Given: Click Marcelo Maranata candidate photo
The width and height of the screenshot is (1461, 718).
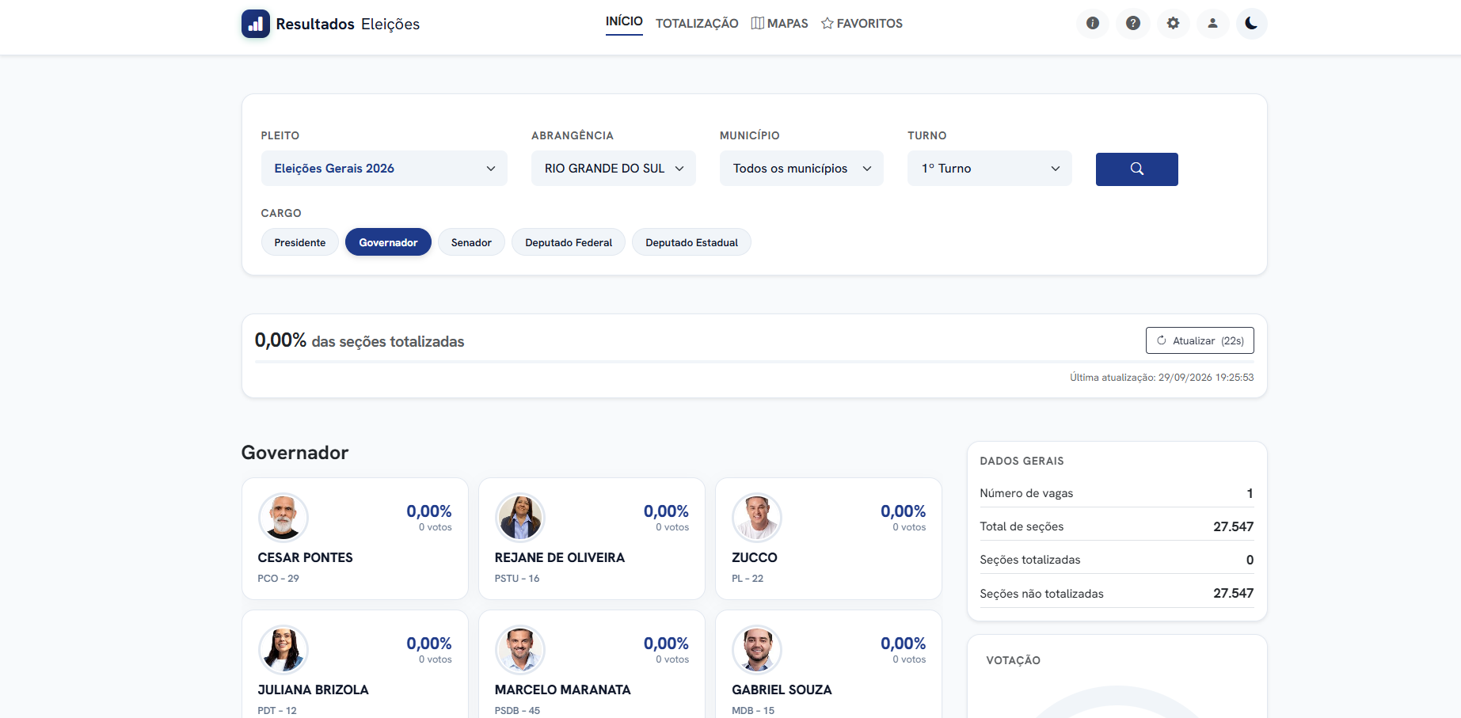Looking at the screenshot, I should (x=520, y=649).
